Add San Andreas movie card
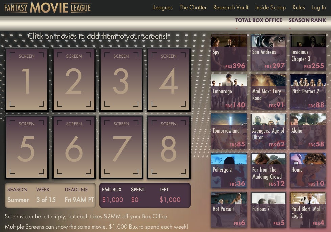The image size is (331, 232). [x=268, y=52]
